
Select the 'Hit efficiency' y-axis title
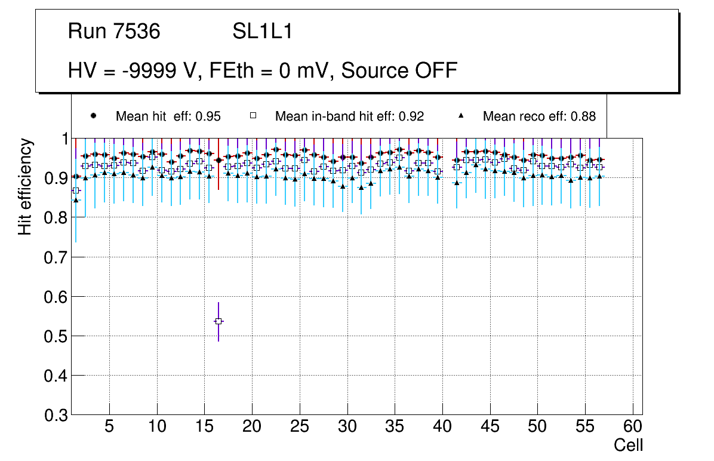(x=25, y=186)
